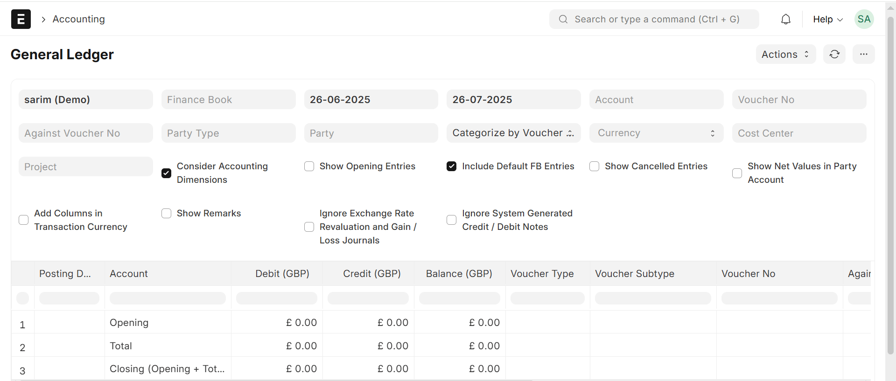Click the Credit (GBP) column header
This screenshot has width=896, height=381.
click(369, 274)
